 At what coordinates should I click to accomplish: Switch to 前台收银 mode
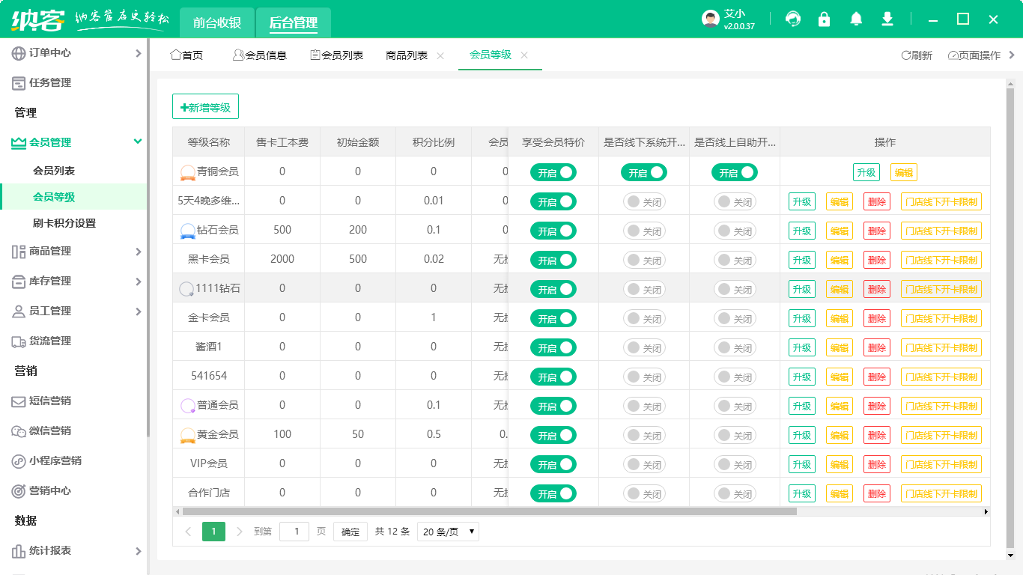pyautogui.click(x=216, y=23)
